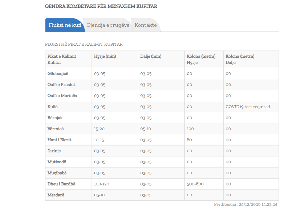Click the Qafë e Morinës row name

click(x=62, y=96)
